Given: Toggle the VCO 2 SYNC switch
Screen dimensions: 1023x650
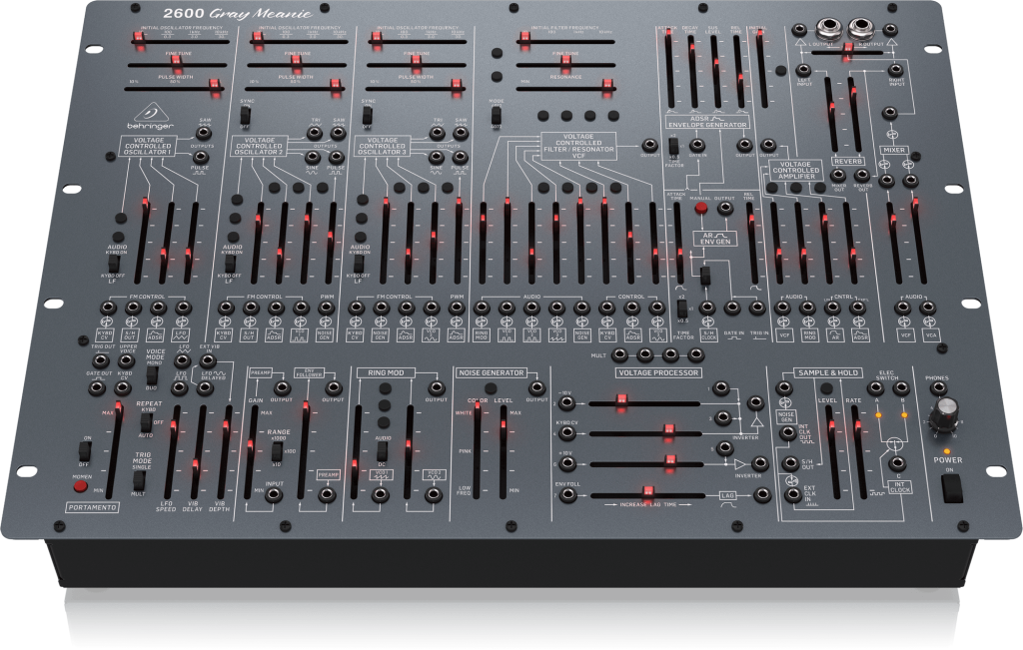Looking at the screenshot, I should [x=246, y=116].
